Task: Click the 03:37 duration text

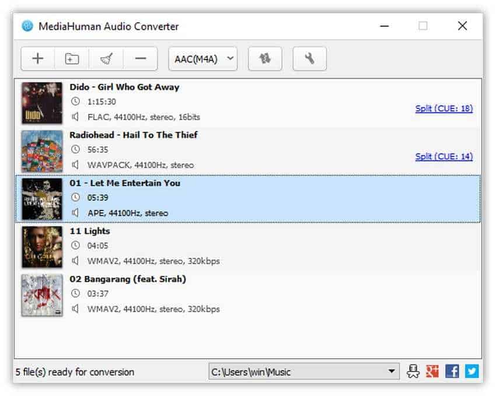Action: tap(98, 294)
